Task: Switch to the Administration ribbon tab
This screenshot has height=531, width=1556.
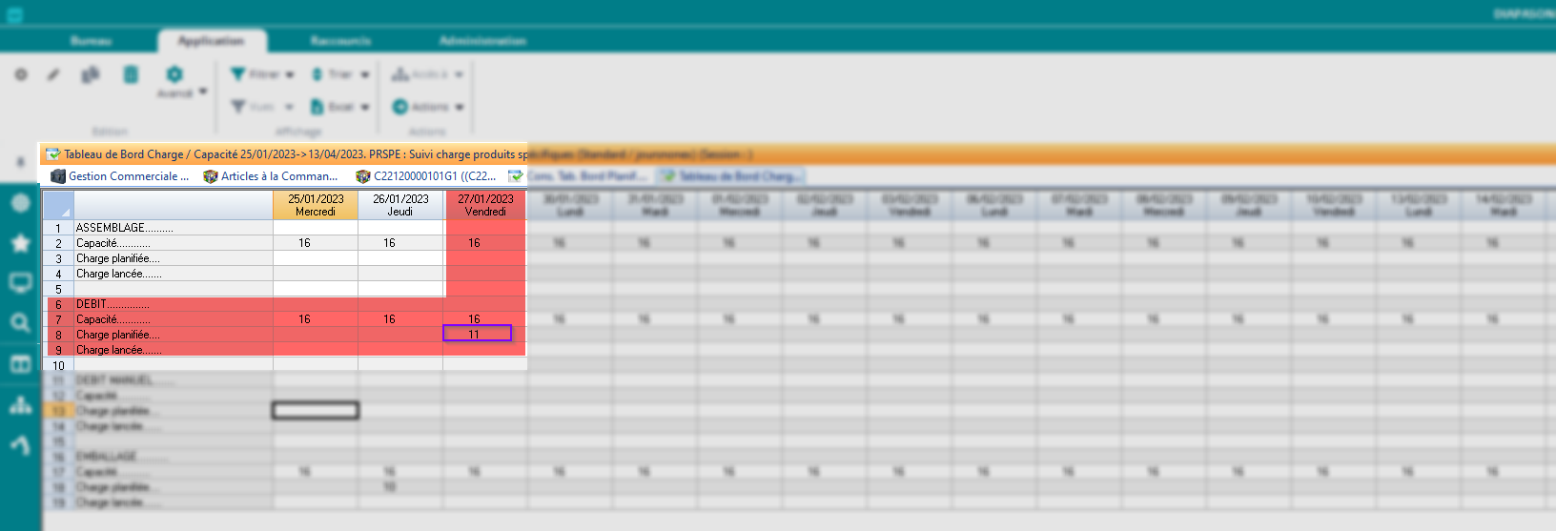Action: click(482, 41)
